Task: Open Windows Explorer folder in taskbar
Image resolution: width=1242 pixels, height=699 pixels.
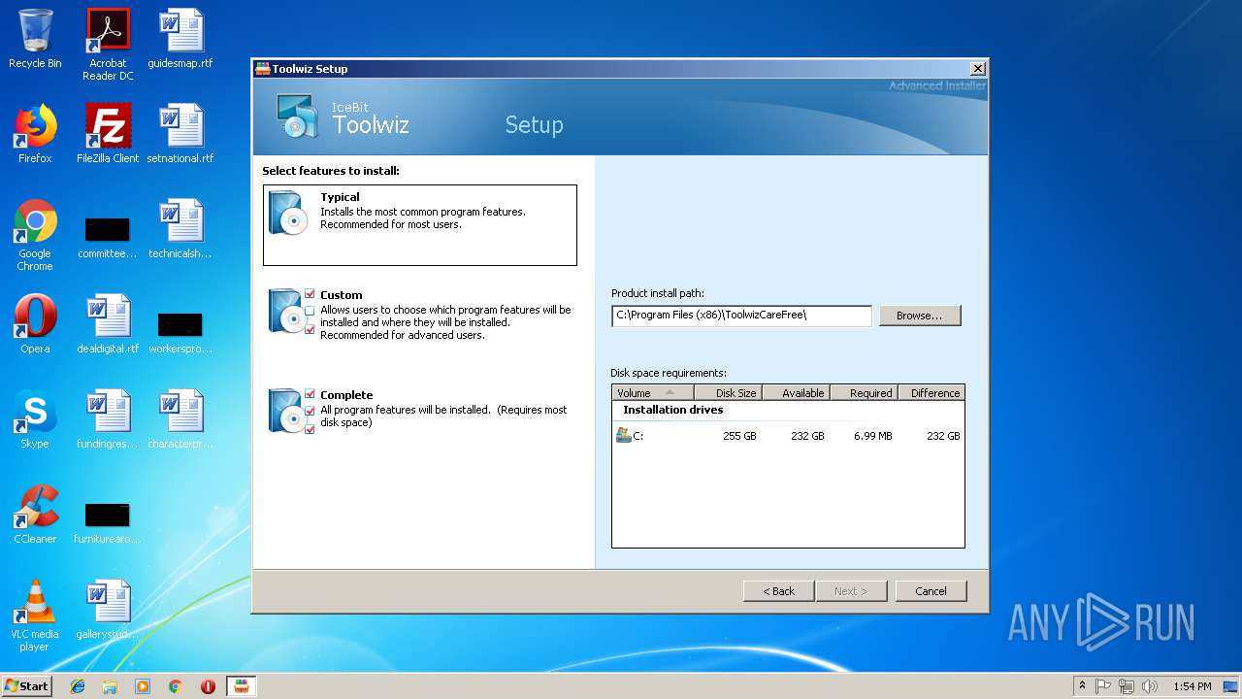Action: coord(110,686)
